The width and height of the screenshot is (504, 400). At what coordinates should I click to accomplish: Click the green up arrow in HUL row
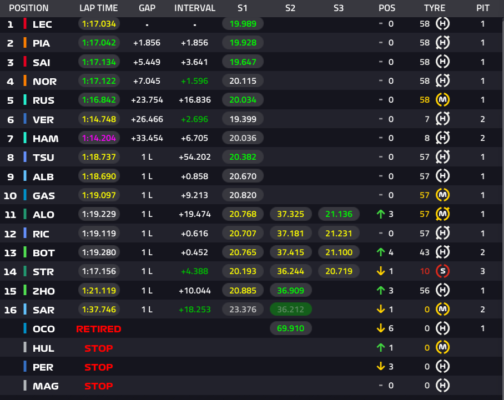point(381,347)
